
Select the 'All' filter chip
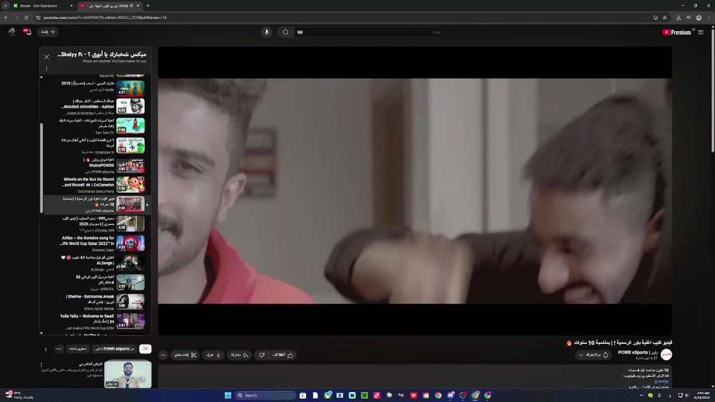(x=145, y=349)
